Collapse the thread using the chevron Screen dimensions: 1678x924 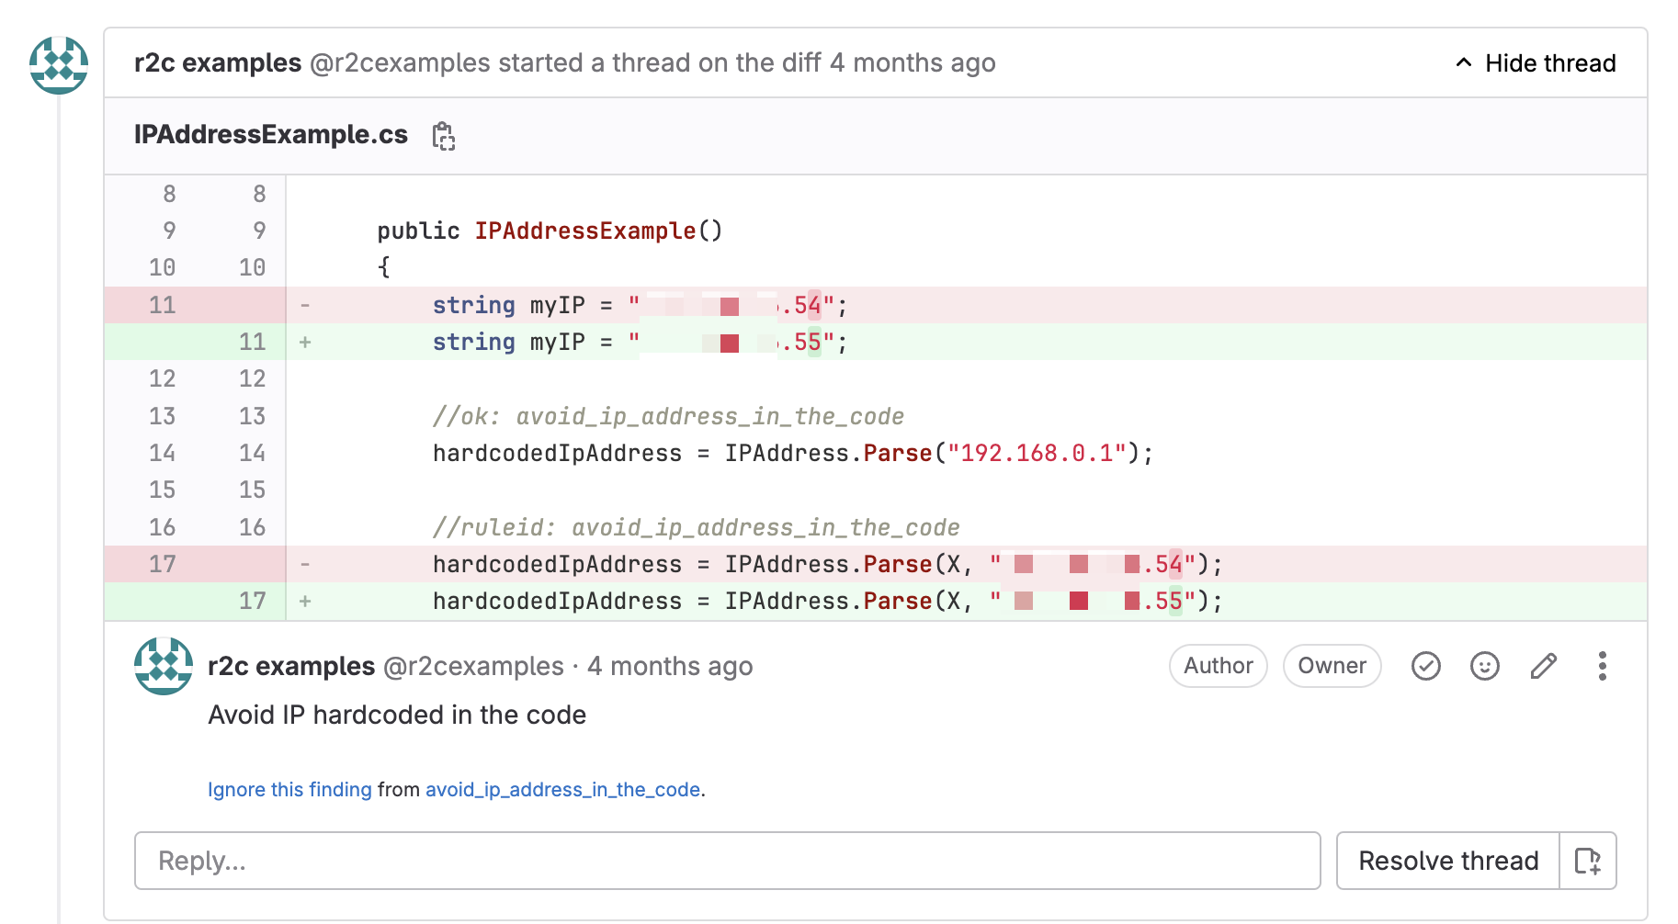coord(1463,62)
